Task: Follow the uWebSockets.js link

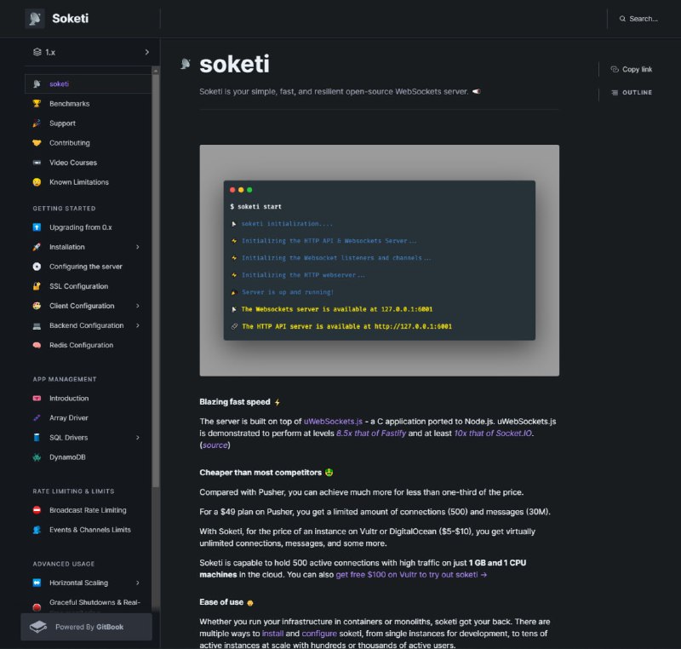Action: click(331, 419)
